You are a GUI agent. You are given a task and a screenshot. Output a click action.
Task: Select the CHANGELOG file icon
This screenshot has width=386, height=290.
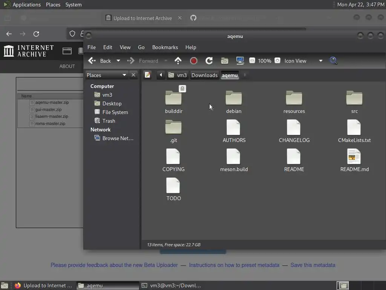click(x=294, y=127)
